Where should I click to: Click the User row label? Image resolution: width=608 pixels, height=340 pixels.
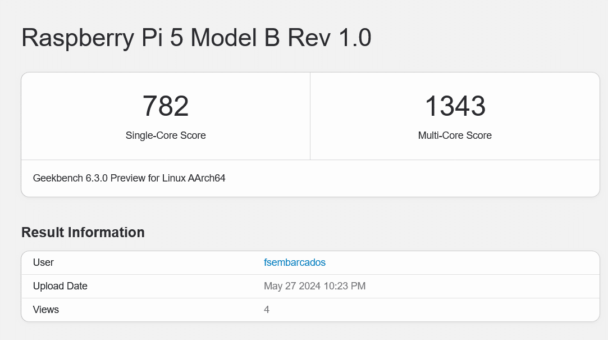pyautogui.click(x=44, y=262)
